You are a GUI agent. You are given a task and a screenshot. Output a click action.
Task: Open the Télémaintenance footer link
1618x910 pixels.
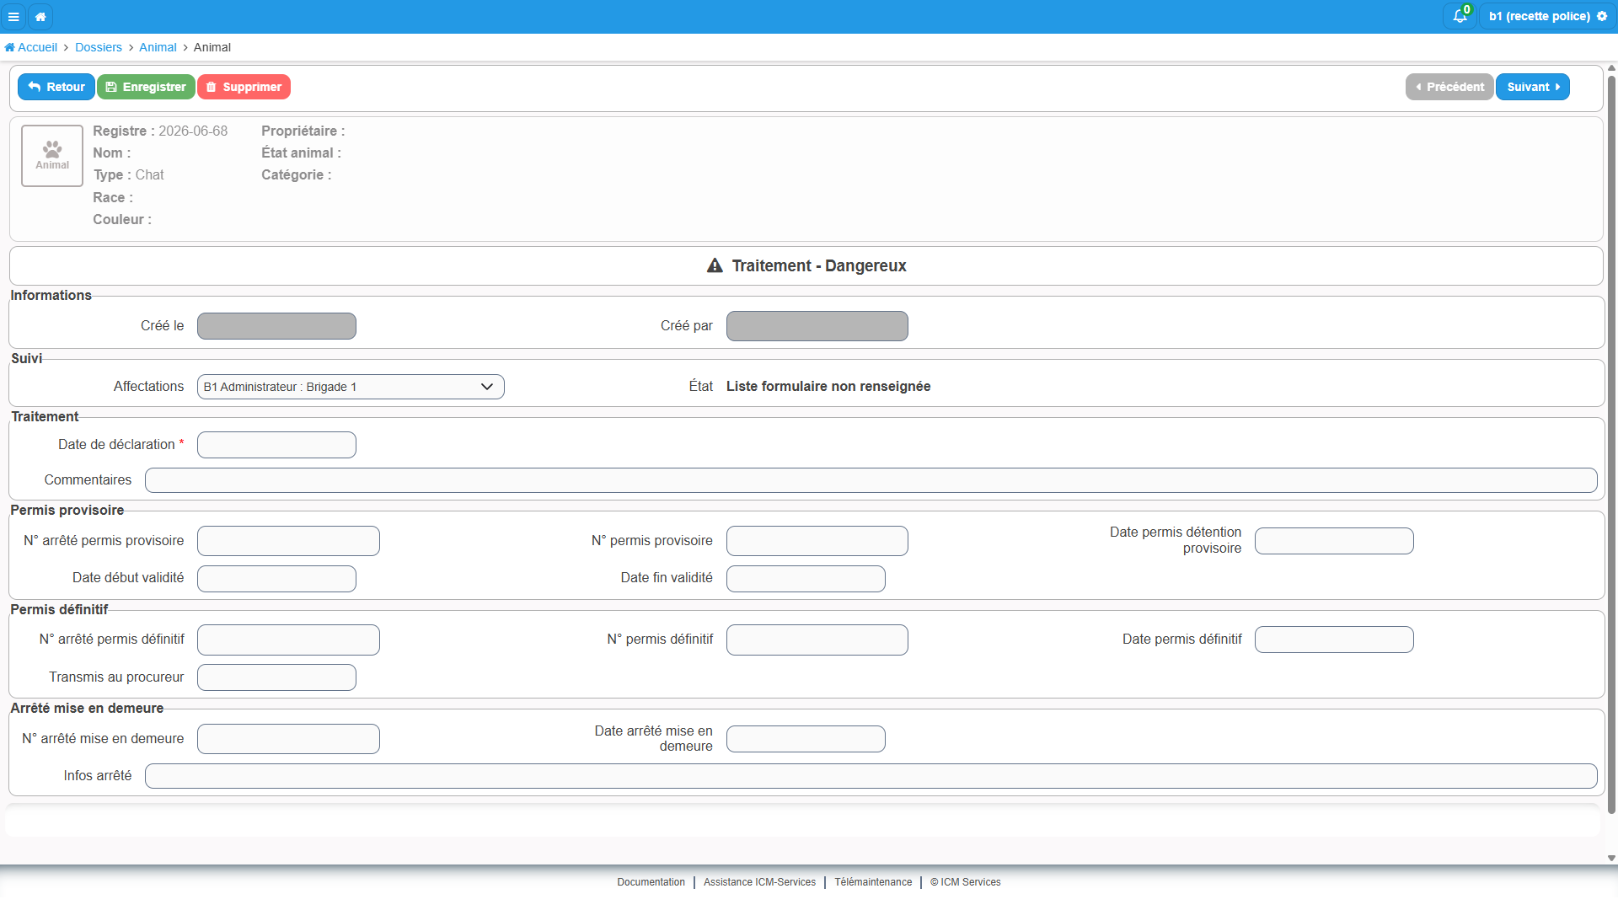click(873, 882)
